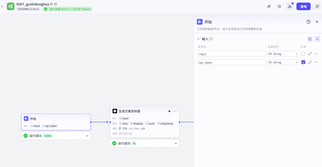322x167 pixels.
Task: Open the help question-mark icon in 开始 panel
Action: [309, 22]
